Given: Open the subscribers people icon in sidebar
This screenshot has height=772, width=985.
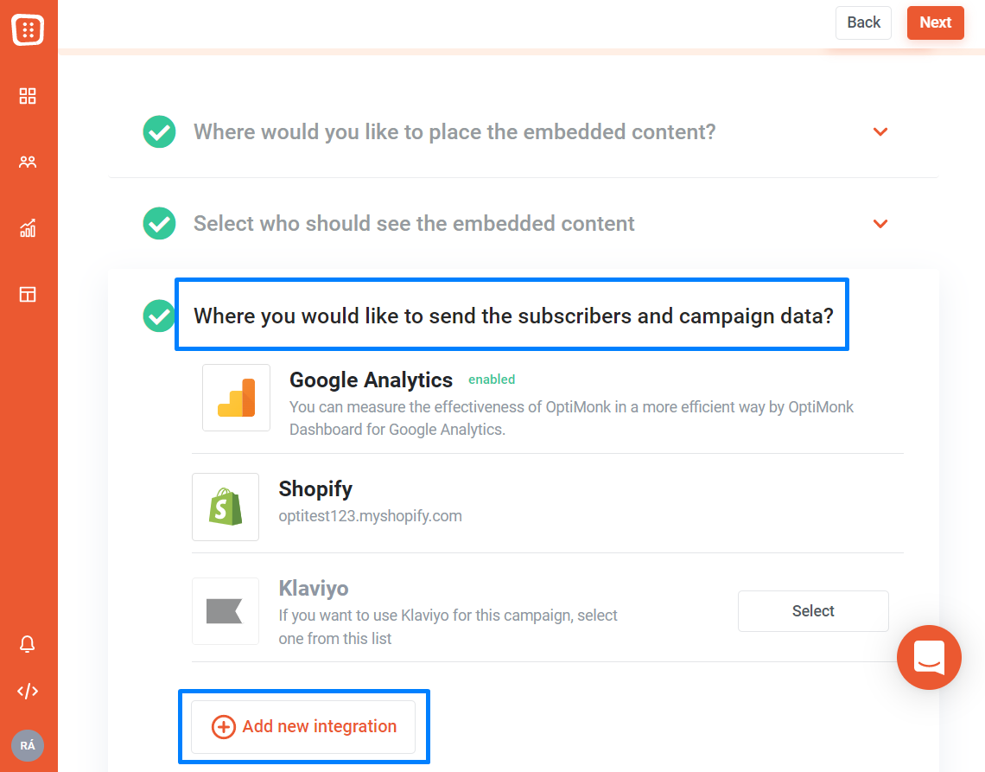Looking at the screenshot, I should (x=28, y=163).
